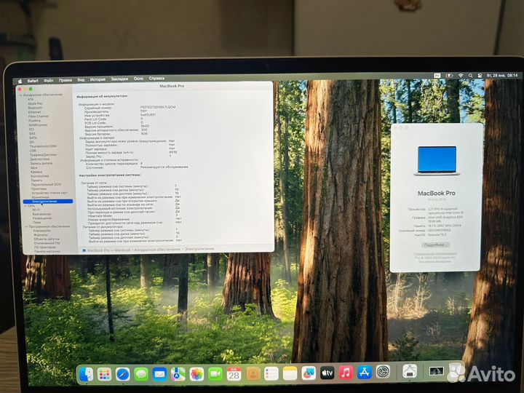This screenshot has height=393, width=524.
Task: Open Launchpad from the Dock
Action: (x=105, y=375)
